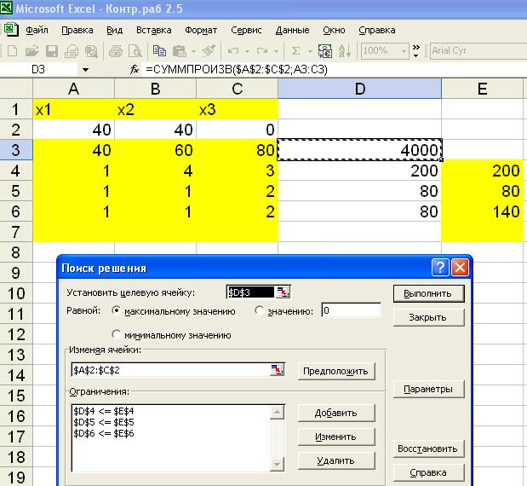Click the dialog's question mark help icon
This screenshot has height=486, width=527.
click(x=440, y=268)
